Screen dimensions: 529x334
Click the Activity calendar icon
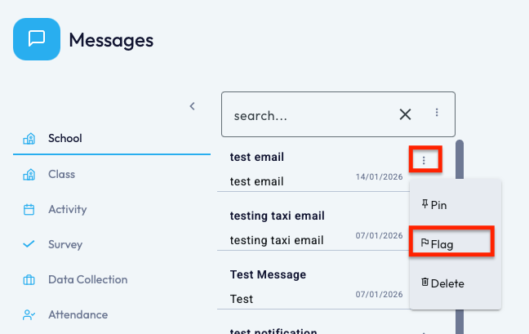(29, 210)
